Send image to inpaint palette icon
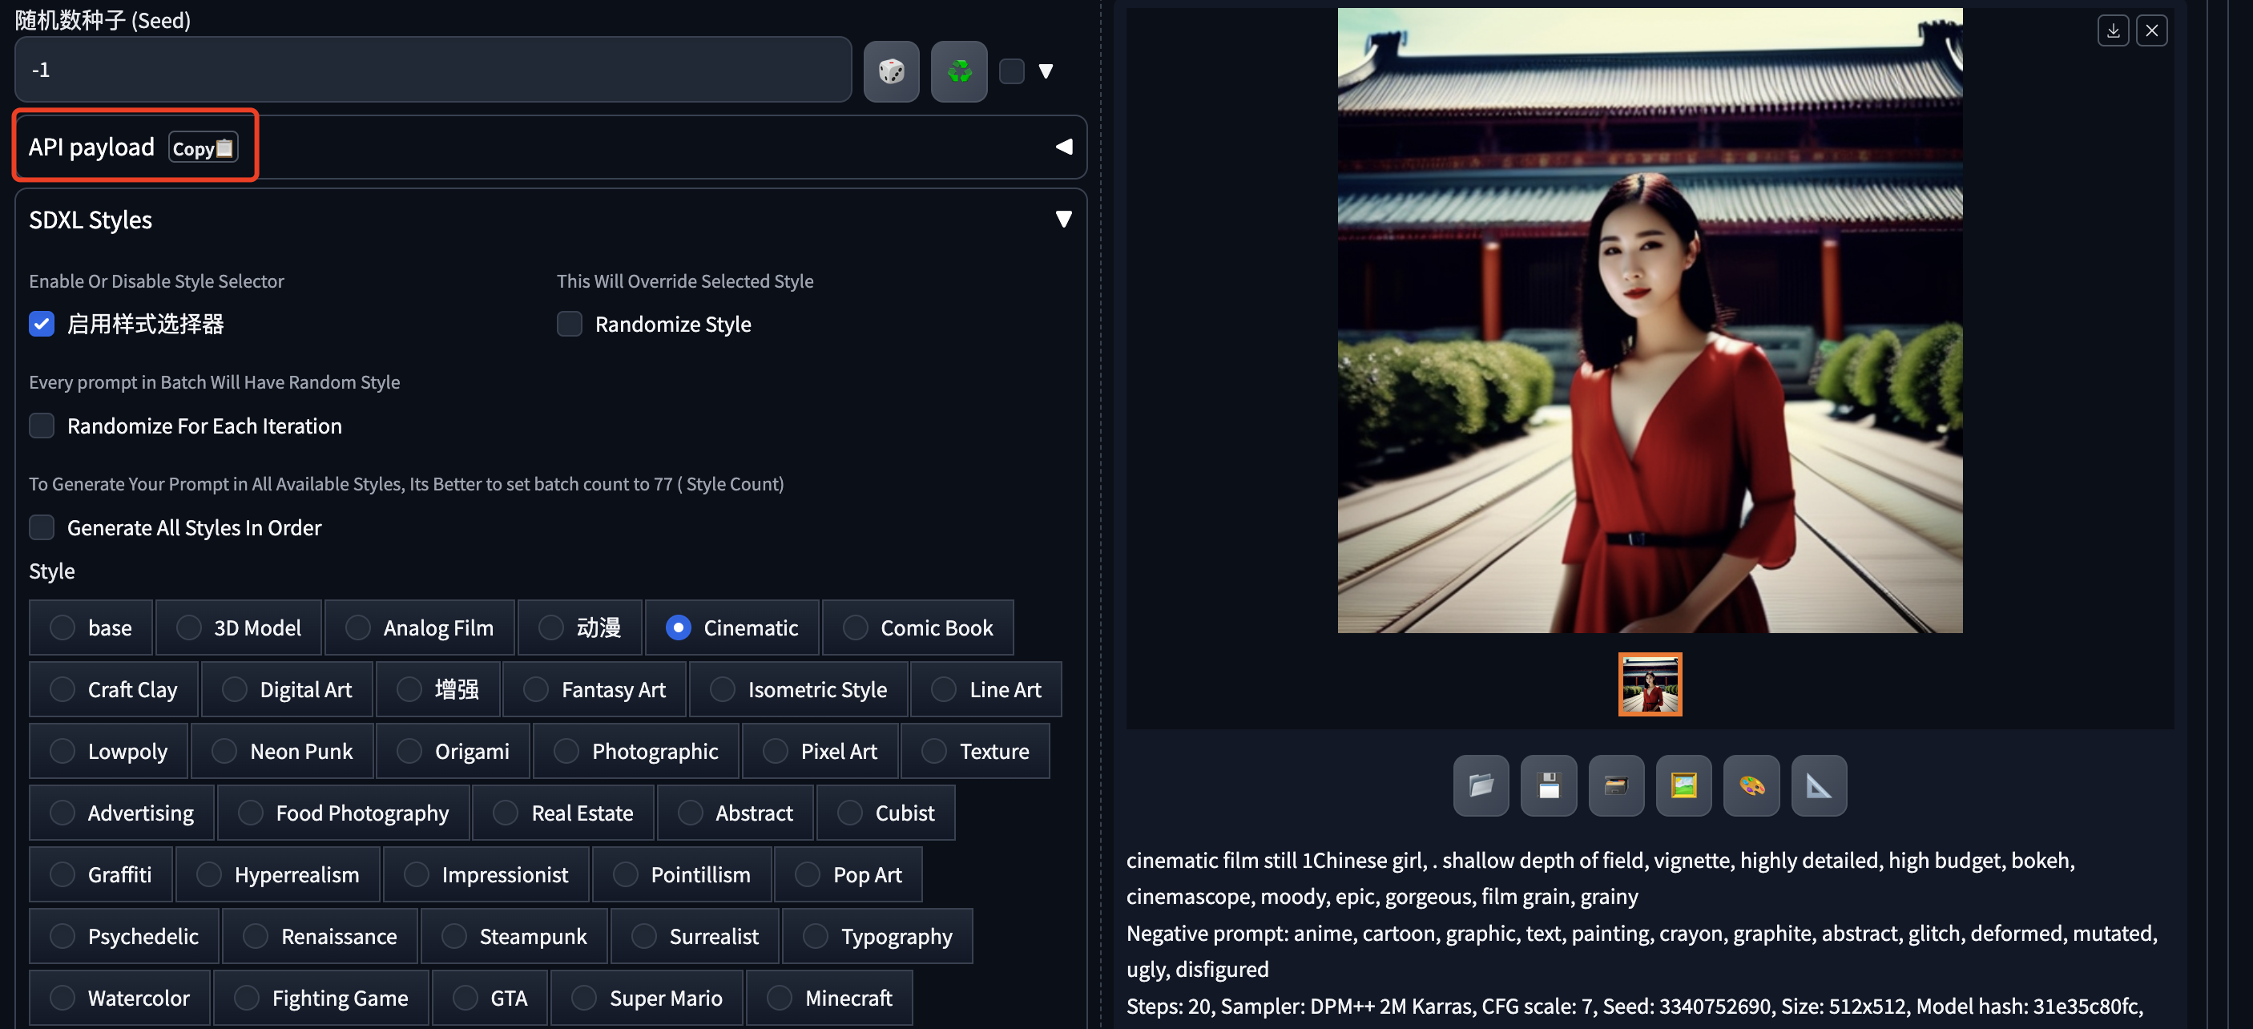This screenshot has width=2253, height=1029. pyautogui.click(x=1751, y=785)
